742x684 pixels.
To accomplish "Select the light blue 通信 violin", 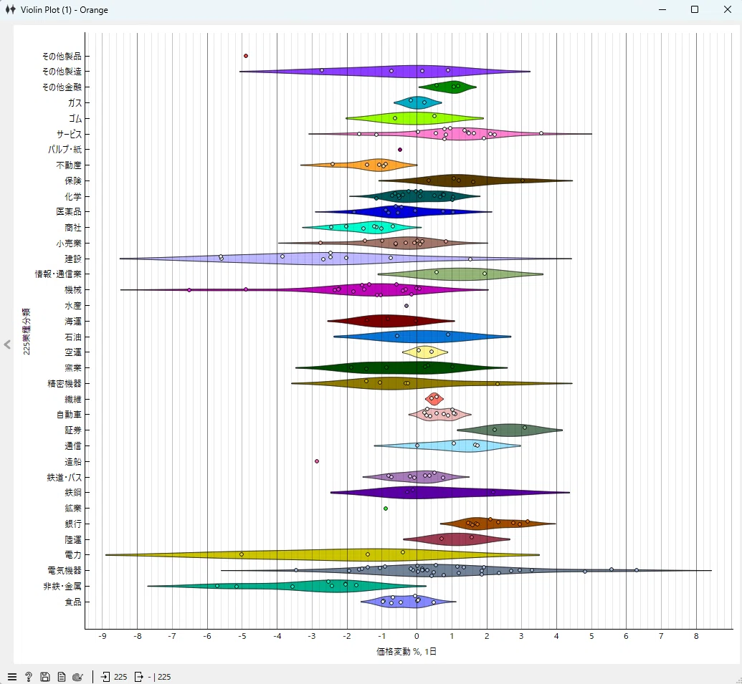I will pyautogui.click(x=447, y=445).
